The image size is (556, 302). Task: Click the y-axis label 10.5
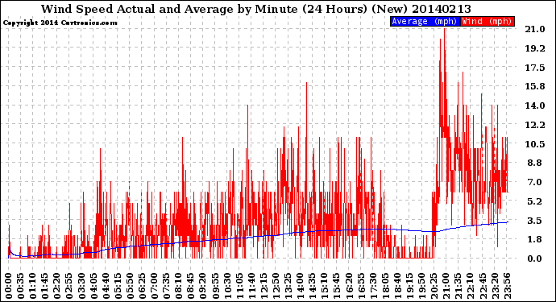pos(535,144)
